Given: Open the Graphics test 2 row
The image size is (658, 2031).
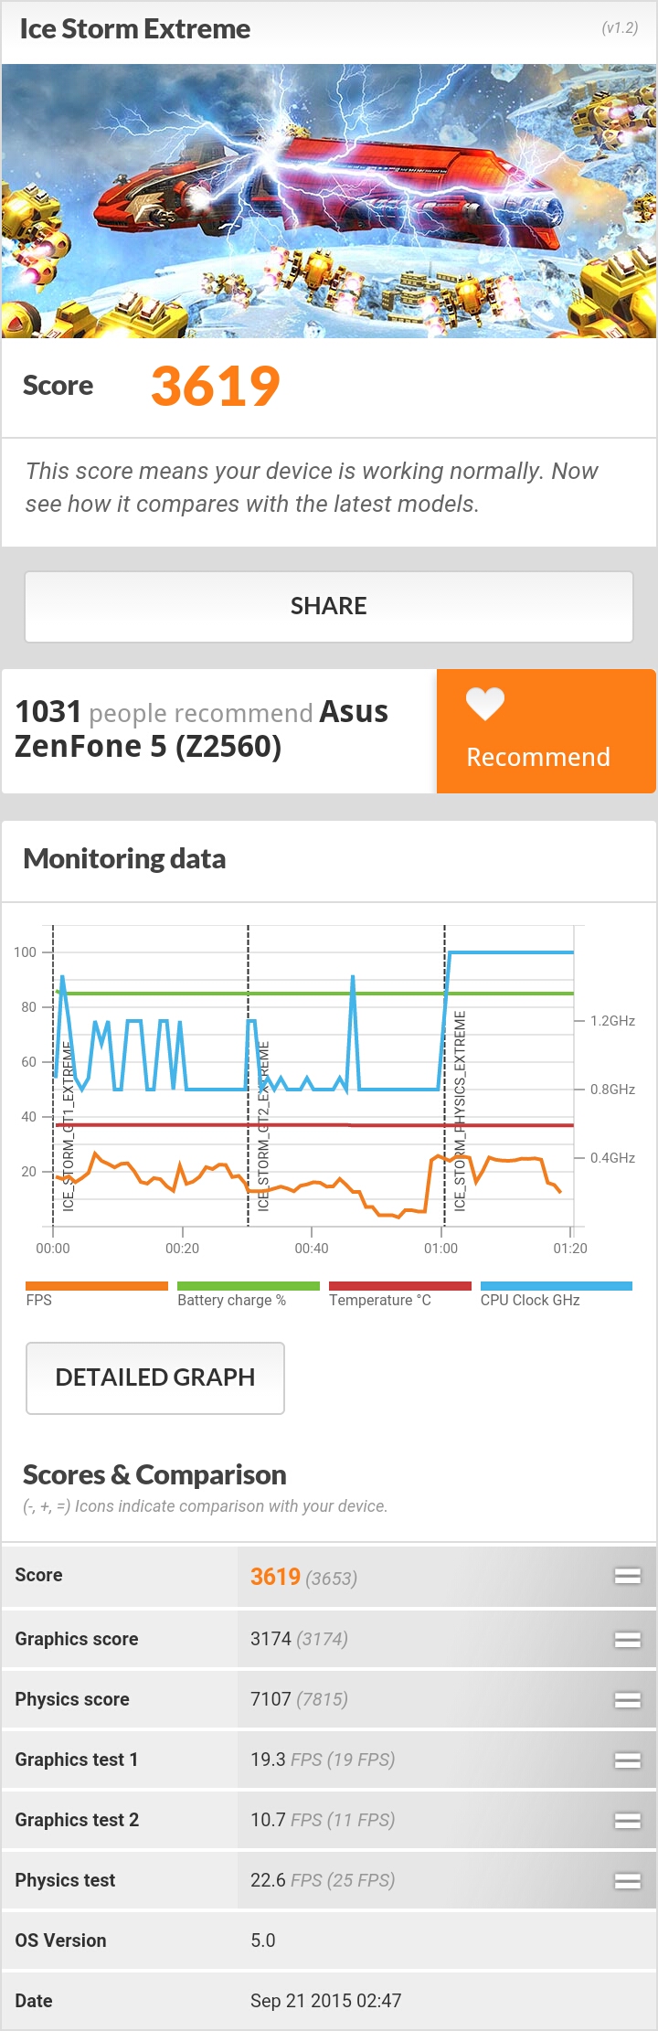Looking at the screenshot, I should click(x=329, y=1820).
